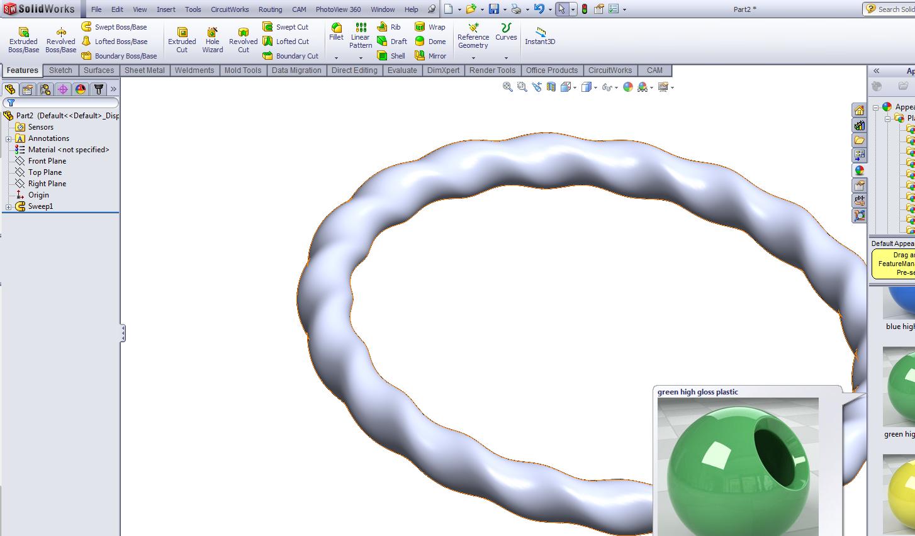Choose Boundary Boss/Base feature
The height and width of the screenshot is (536, 915).
[x=119, y=56]
